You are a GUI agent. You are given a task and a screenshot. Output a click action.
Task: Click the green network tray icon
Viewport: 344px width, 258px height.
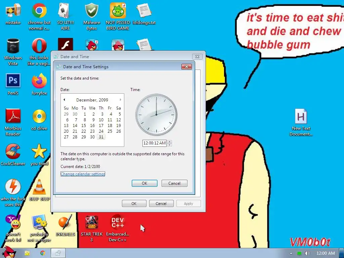pos(299,253)
